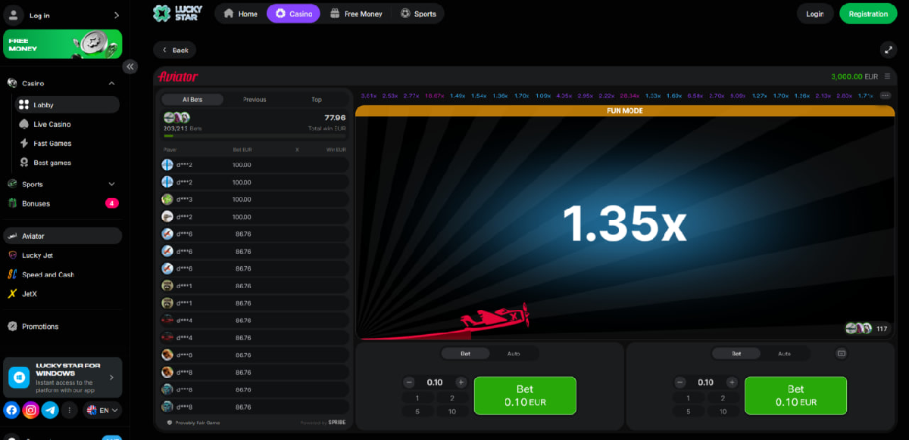Click the green Registration button

tap(868, 14)
